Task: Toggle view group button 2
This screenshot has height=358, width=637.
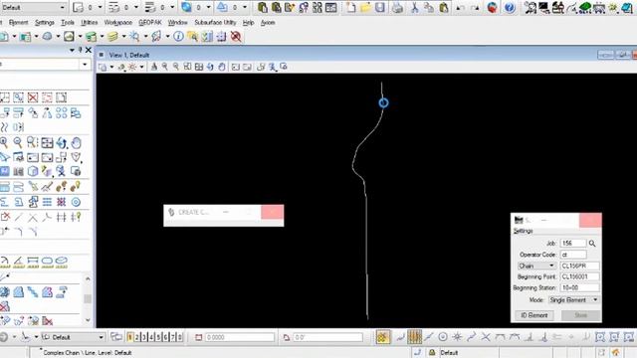Action: tap(137, 337)
